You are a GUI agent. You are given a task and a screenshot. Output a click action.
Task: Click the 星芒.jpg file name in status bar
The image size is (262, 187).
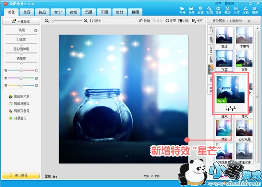point(51,177)
